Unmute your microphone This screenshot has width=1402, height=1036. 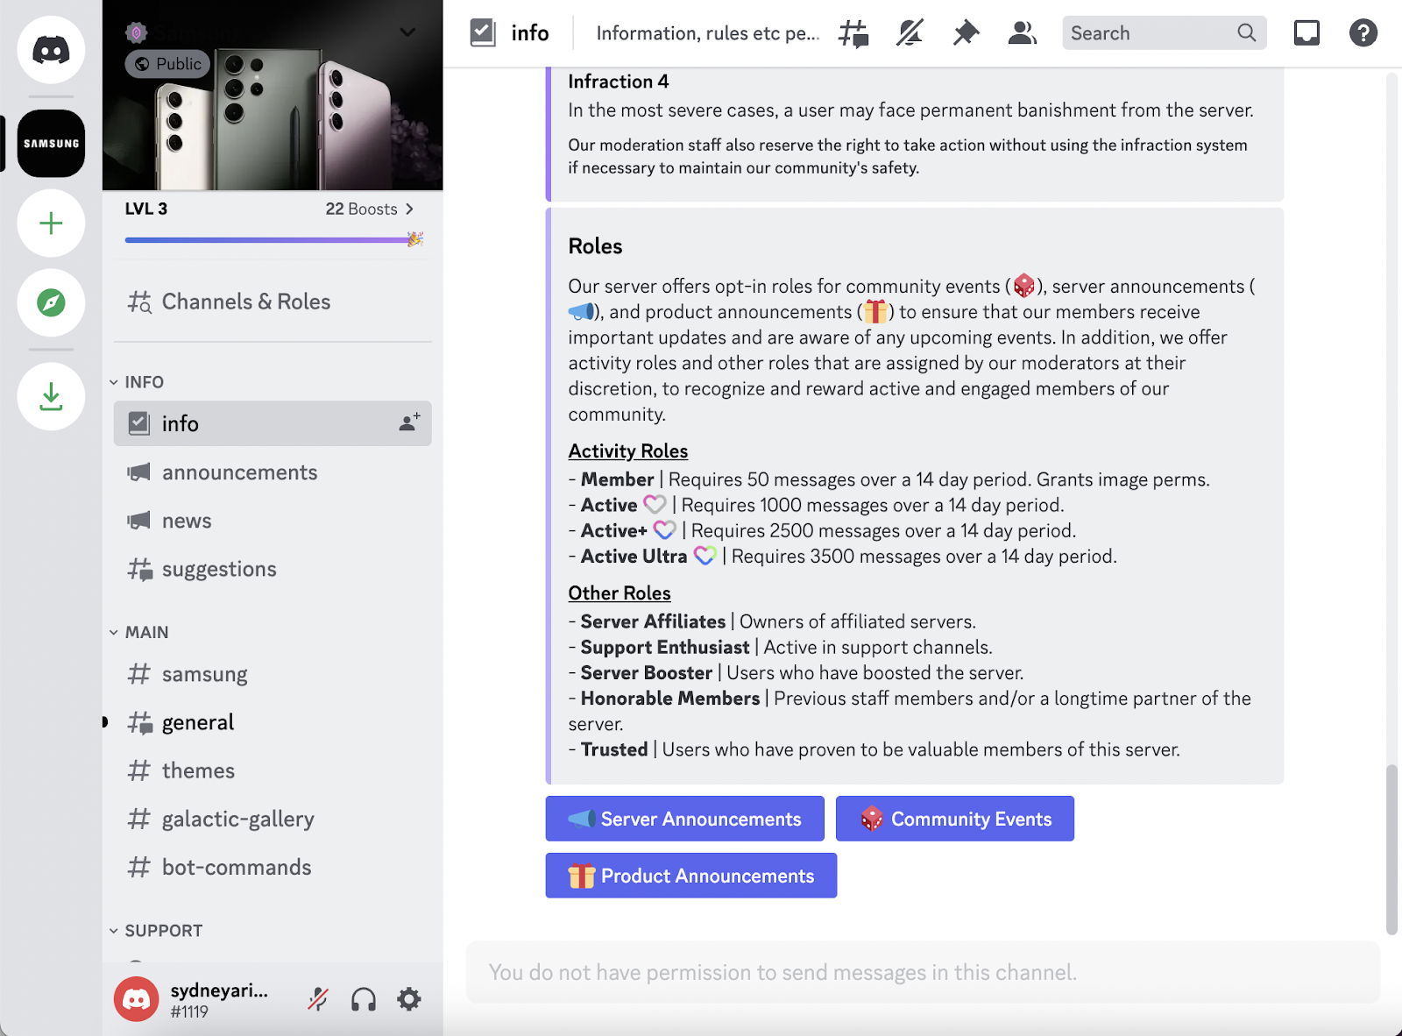(x=317, y=998)
